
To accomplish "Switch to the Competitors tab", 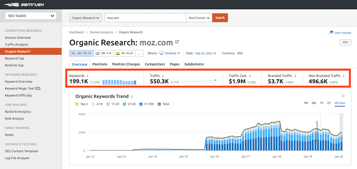I will pyautogui.click(x=155, y=64).
